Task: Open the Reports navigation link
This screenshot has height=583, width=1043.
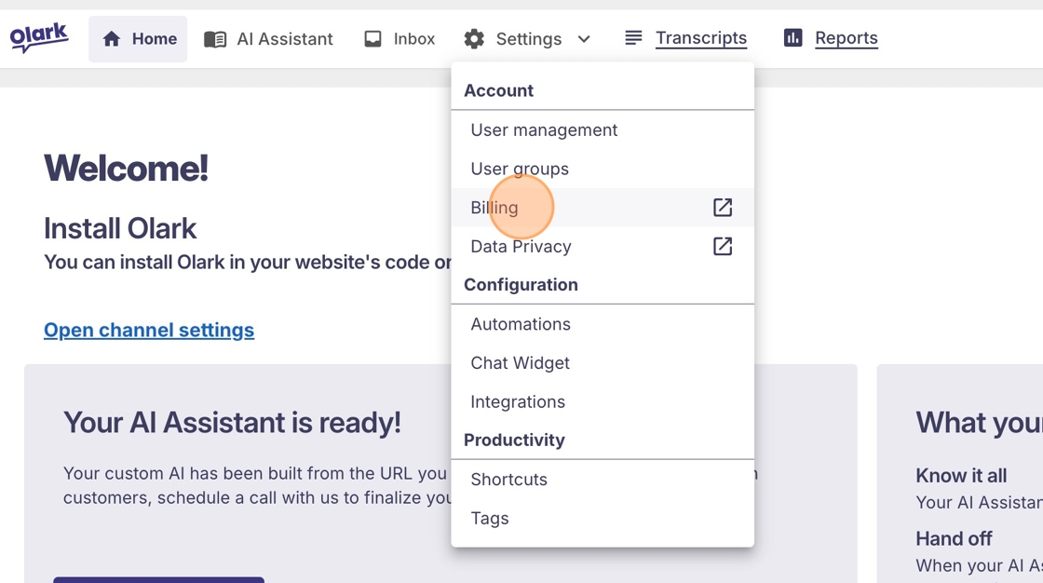Action: pyautogui.click(x=846, y=38)
